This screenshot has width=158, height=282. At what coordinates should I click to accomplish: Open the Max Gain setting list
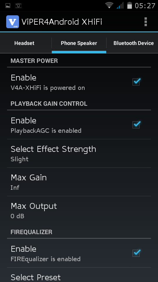[x=79, y=182]
